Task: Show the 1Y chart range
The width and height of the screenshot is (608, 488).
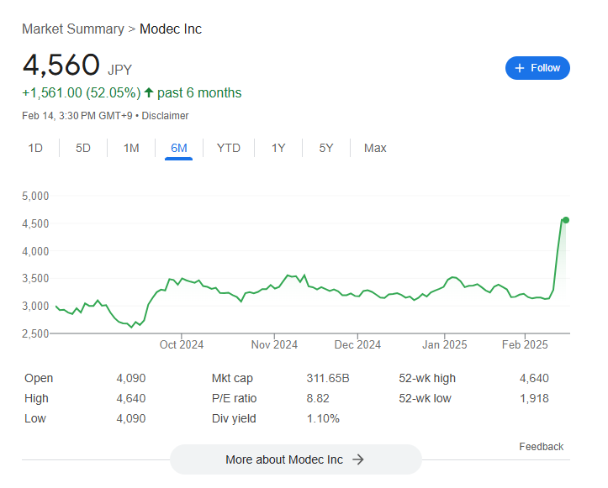Action: coord(278,148)
